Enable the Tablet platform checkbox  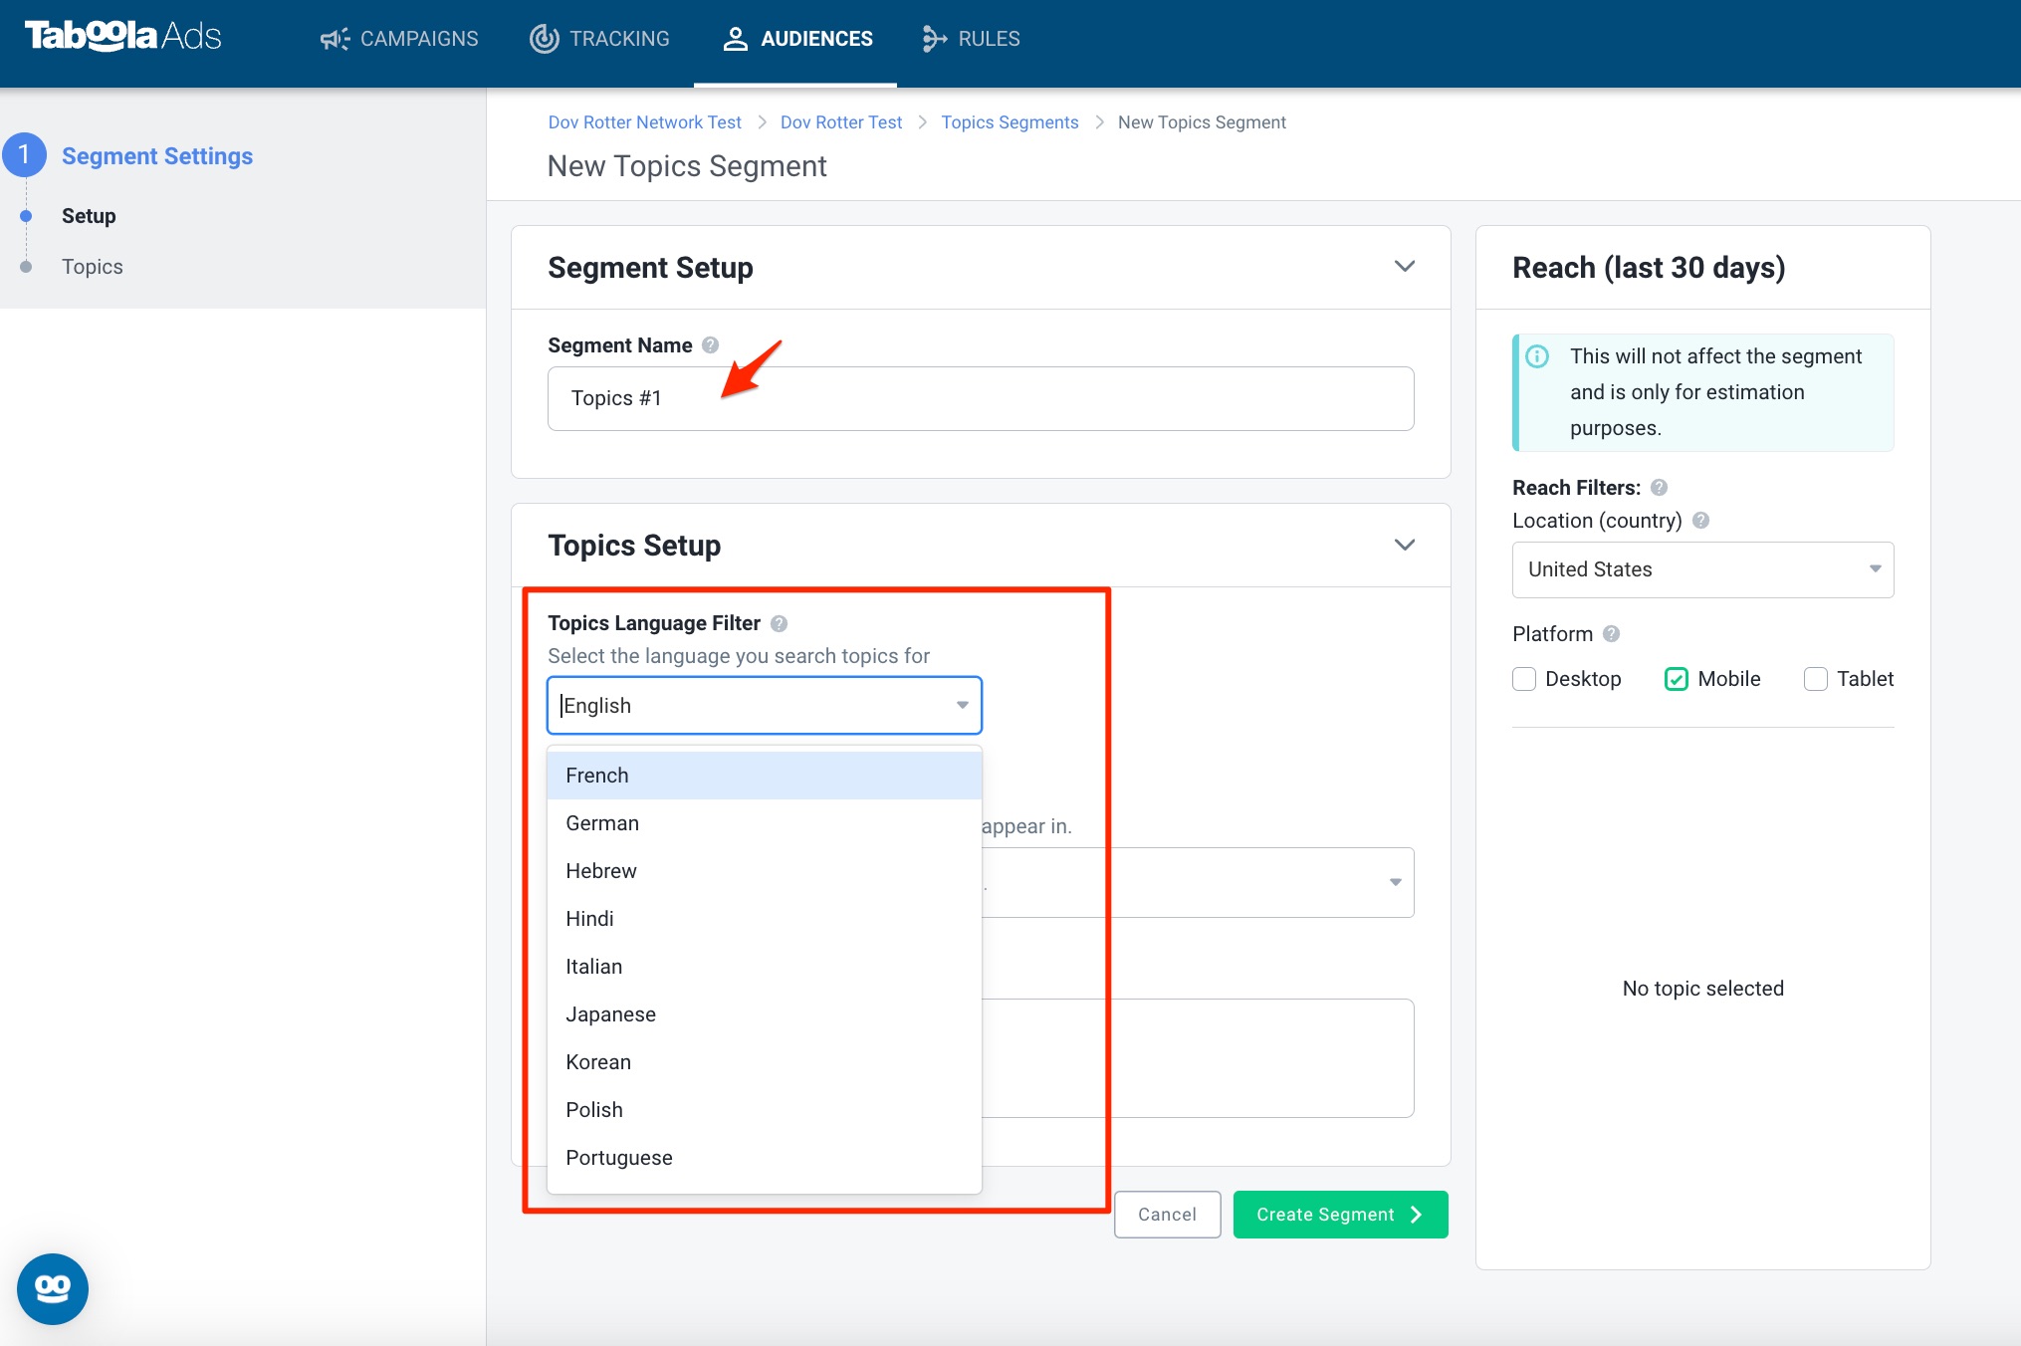click(1816, 679)
